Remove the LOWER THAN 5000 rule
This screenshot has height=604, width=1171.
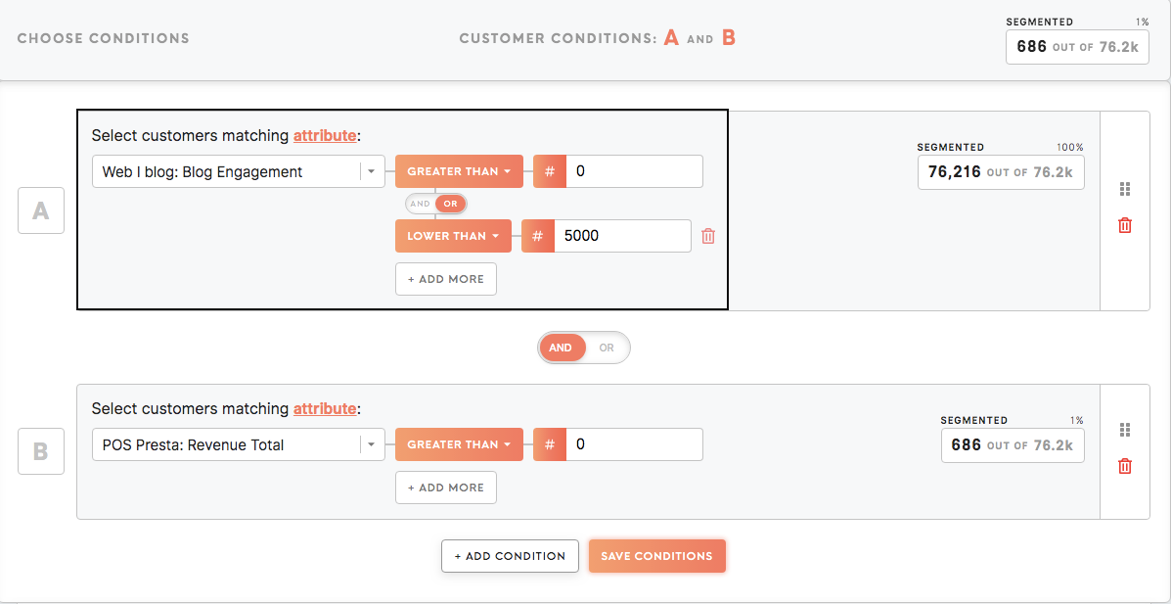708,236
